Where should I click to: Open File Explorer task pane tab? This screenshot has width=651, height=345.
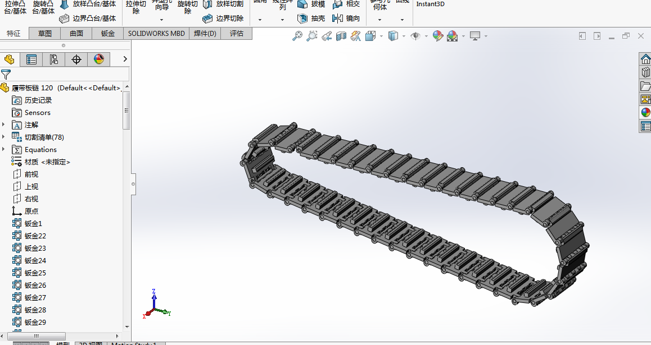(645, 86)
